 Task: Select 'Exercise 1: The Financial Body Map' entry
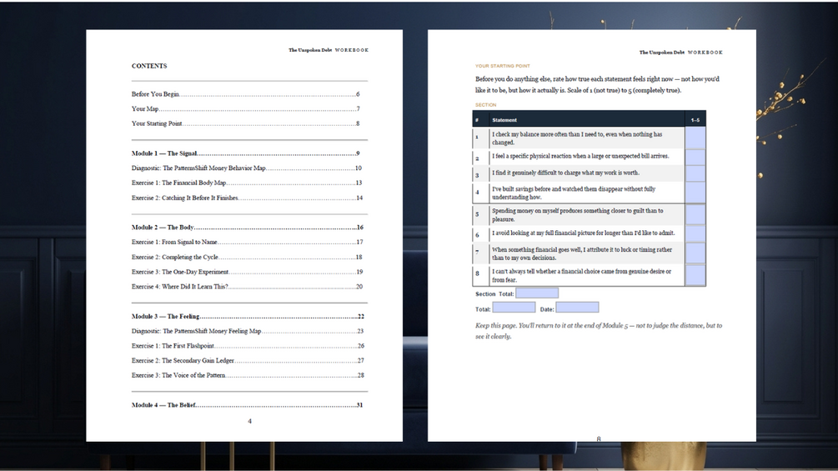click(x=246, y=183)
